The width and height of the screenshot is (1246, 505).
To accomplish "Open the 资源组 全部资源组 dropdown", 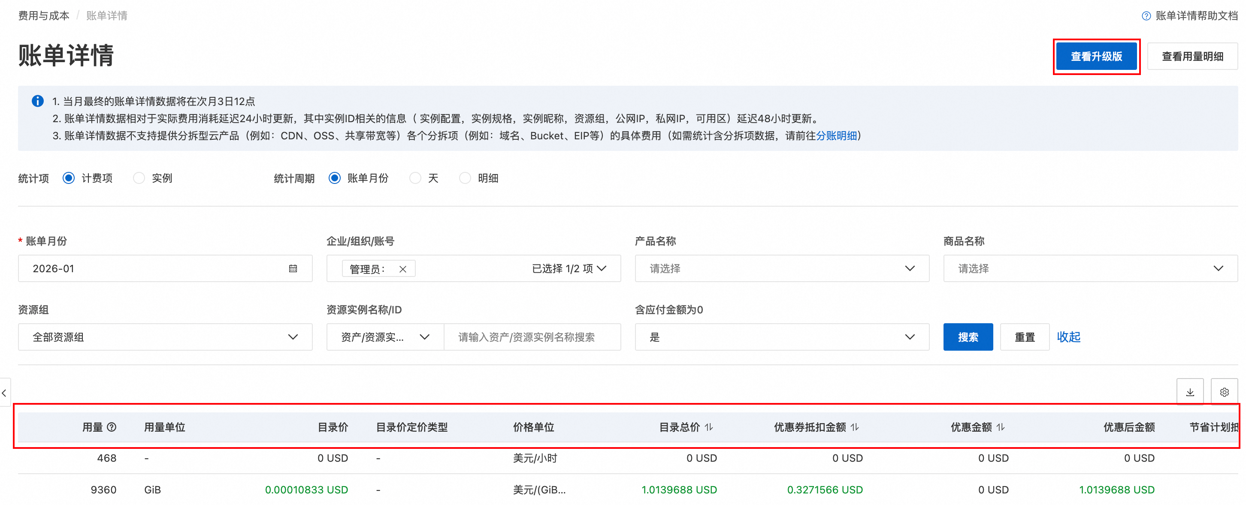I will pos(165,337).
